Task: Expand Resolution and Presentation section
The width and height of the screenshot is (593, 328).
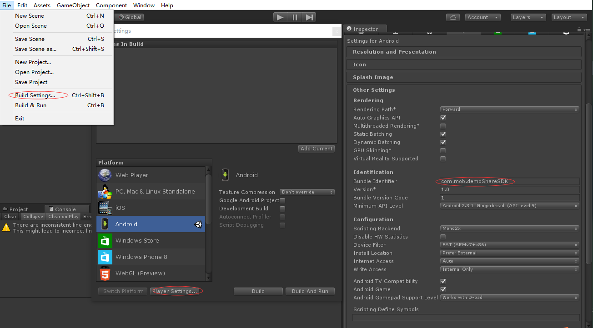Action: click(x=464, y=52)
